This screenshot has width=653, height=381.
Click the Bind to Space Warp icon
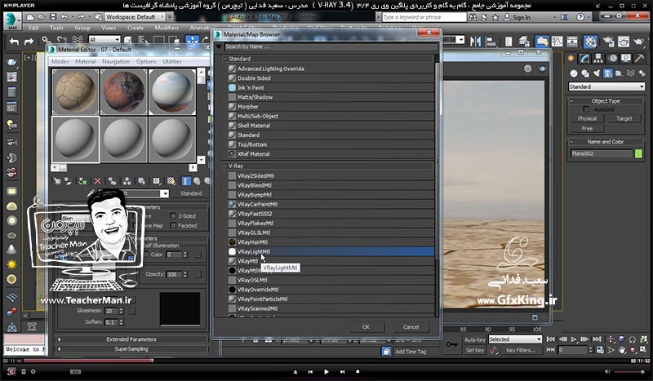click(x=78, y=41)
